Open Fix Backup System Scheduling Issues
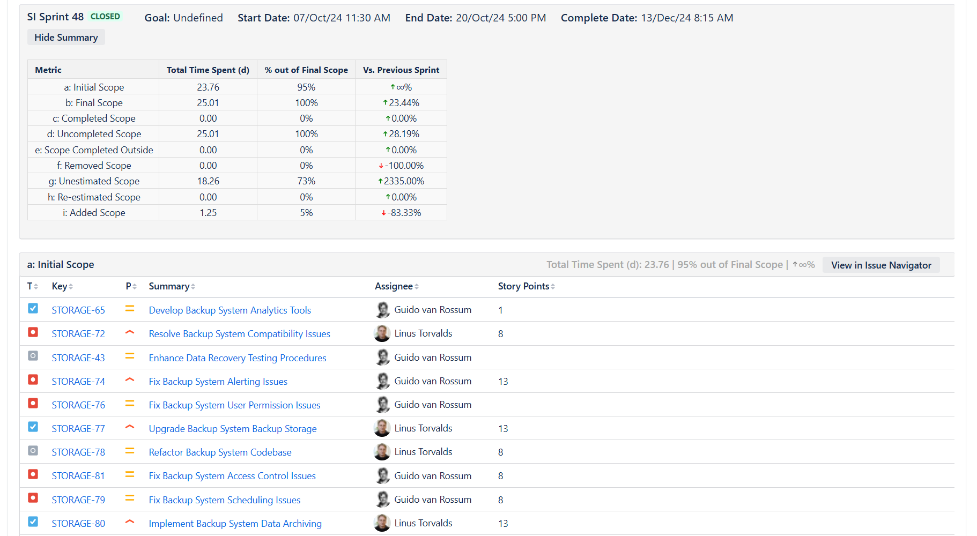This screenshot has width=977, height=536. 225,500
